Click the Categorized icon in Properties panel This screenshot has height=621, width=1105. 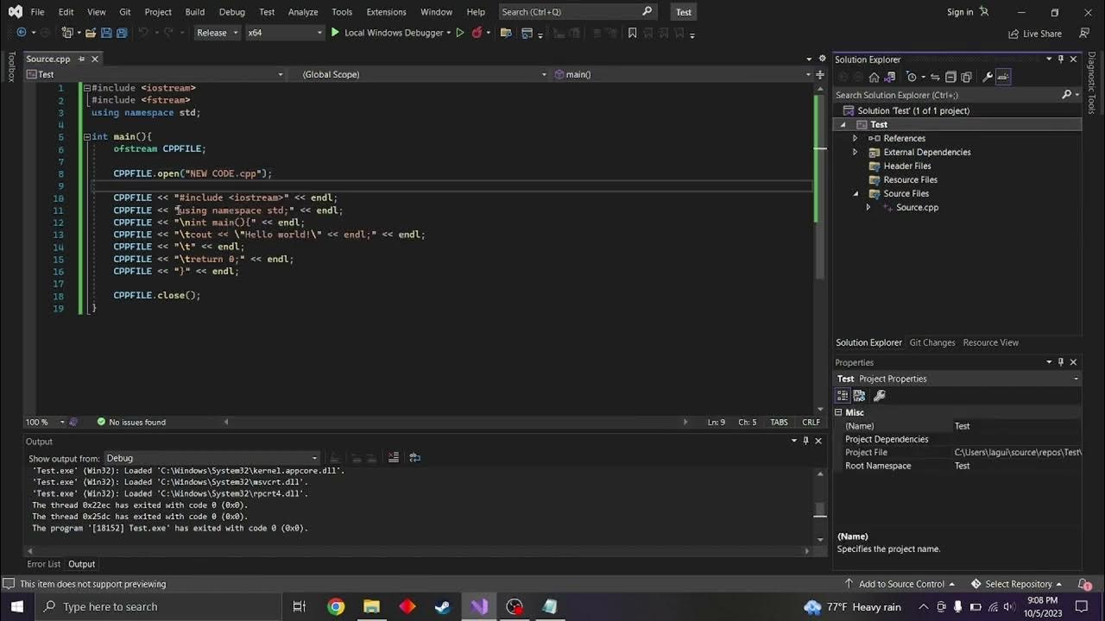click(843, 395)
